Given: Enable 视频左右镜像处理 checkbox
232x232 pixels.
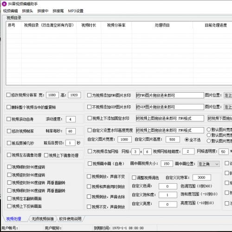Looking at the screenshot, I should coord(9,155).
